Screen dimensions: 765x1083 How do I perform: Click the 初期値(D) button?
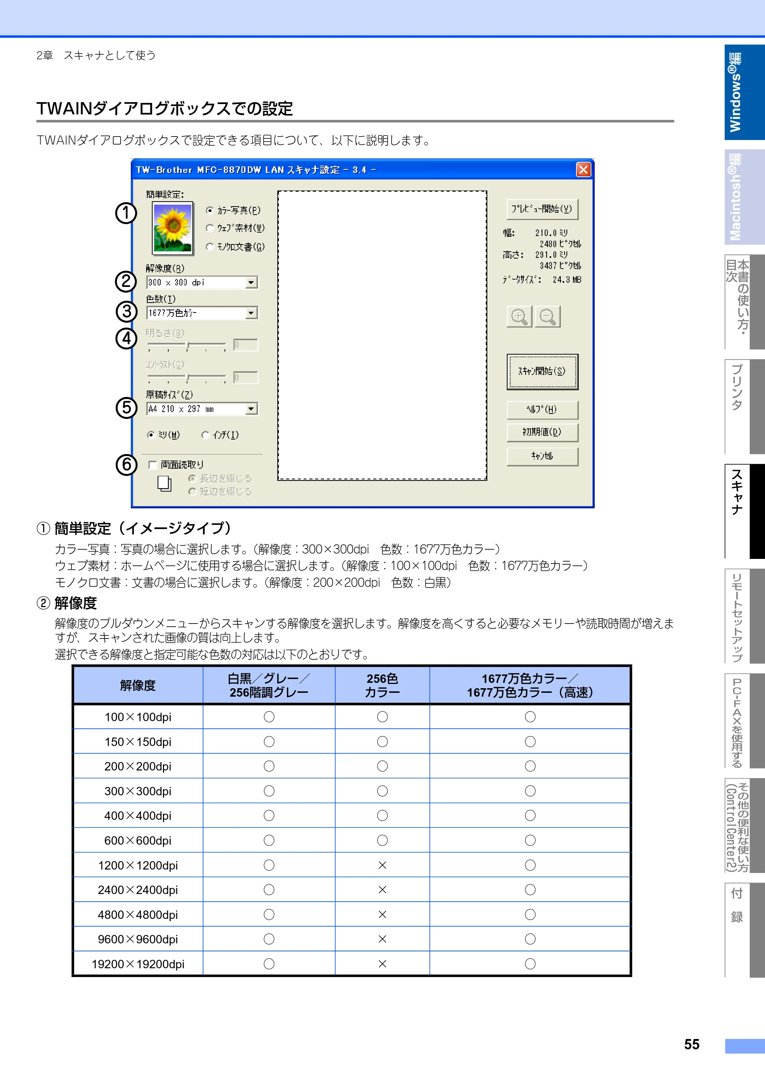[x=542, y=432]
